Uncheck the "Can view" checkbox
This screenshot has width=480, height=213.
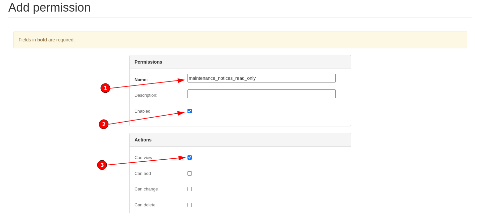pyautogui.click(x=189, y=157)
